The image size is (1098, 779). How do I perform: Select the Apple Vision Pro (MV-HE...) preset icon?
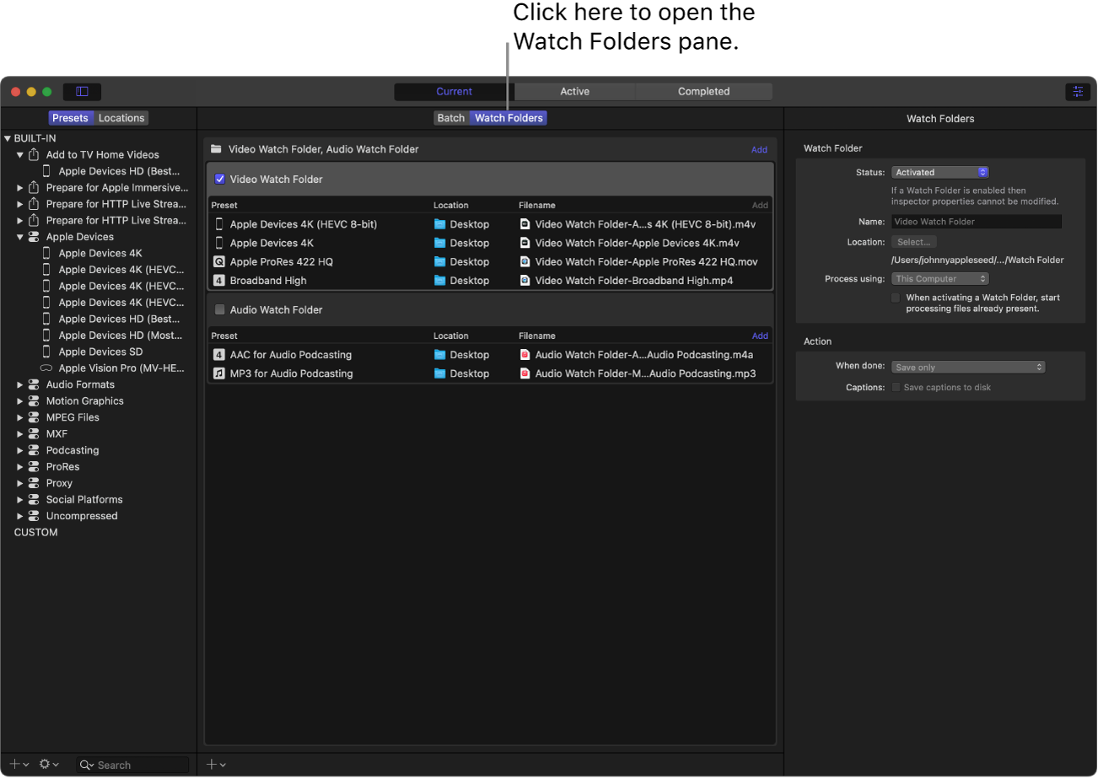tap(46, 368)
